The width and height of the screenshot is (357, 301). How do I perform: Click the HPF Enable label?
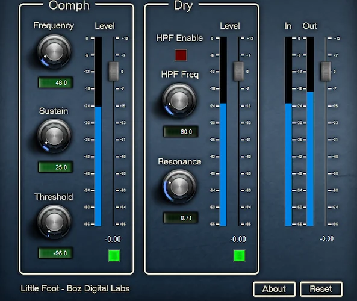tap(179, 38)
